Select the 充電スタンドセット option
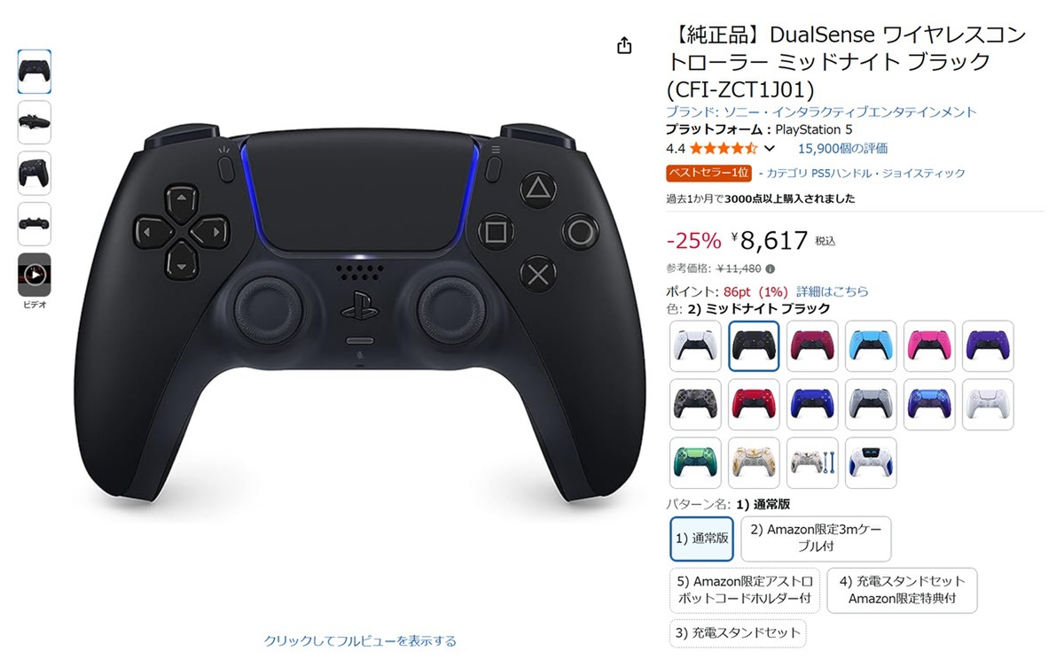Screen dimensions: 1064x659 pyautogui.click(x=738, y=633)
